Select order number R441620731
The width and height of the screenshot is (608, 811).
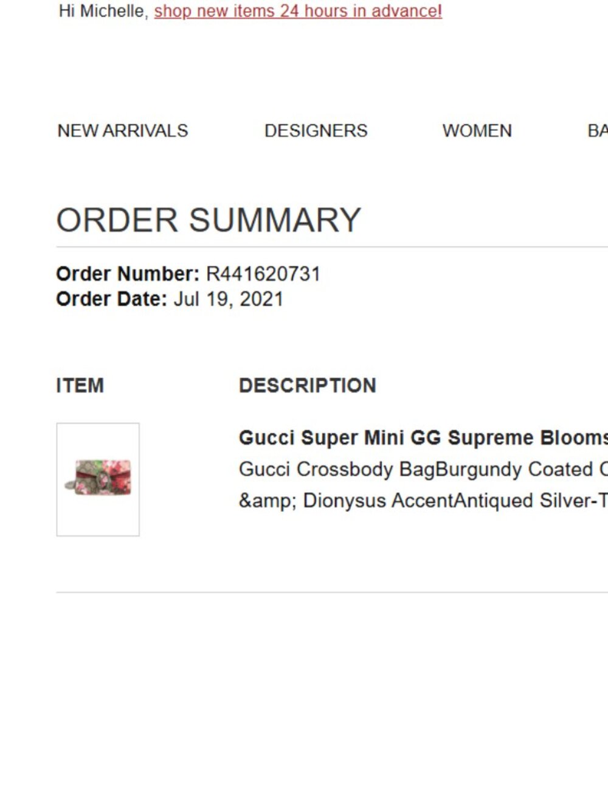click(263, 274)
